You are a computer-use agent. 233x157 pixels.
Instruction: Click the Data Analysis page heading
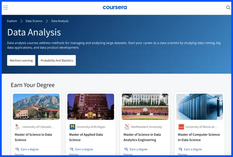pos(34,32)
